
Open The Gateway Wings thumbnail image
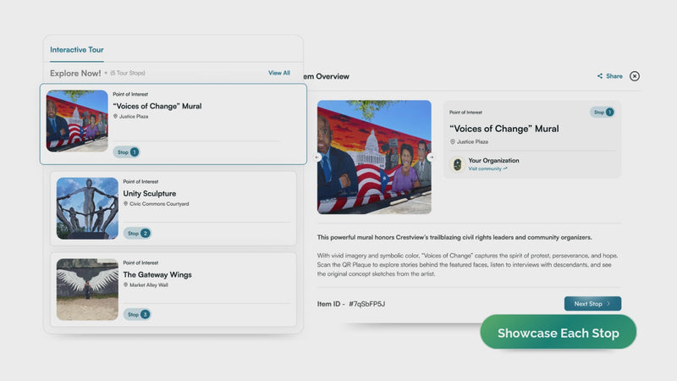tap(87, 290)
